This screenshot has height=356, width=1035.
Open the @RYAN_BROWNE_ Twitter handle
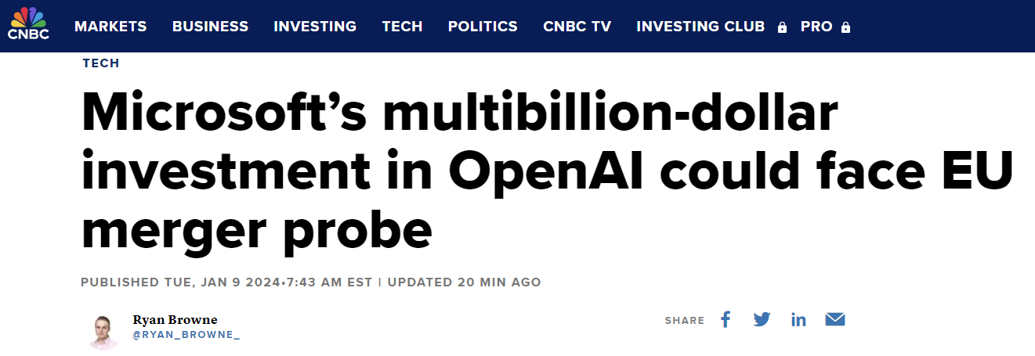click(186, 334)
